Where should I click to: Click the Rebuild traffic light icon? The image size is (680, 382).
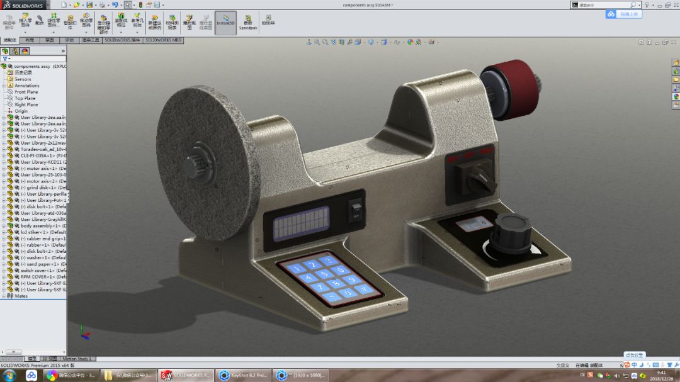[x=140, y=4]
